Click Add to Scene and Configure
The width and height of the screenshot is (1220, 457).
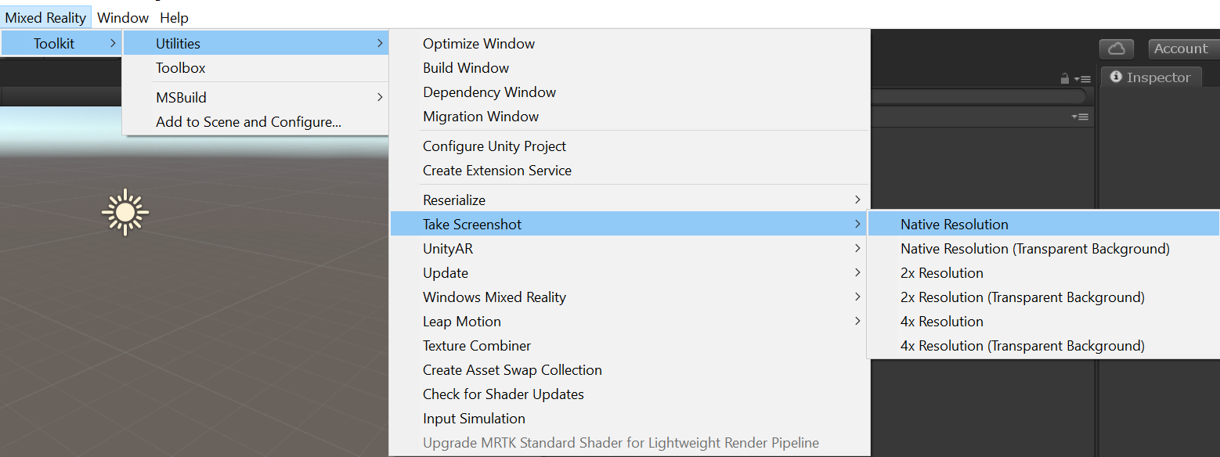[248, 122]
